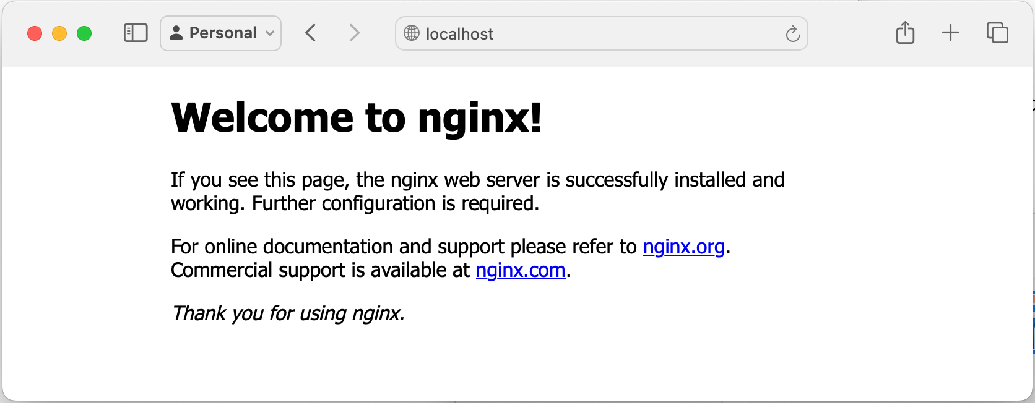Go back to the previous page

[311, 33]
